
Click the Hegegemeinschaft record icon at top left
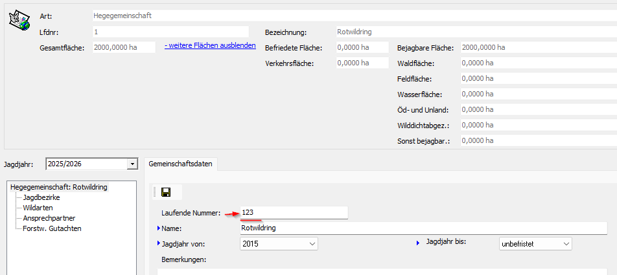19,19
